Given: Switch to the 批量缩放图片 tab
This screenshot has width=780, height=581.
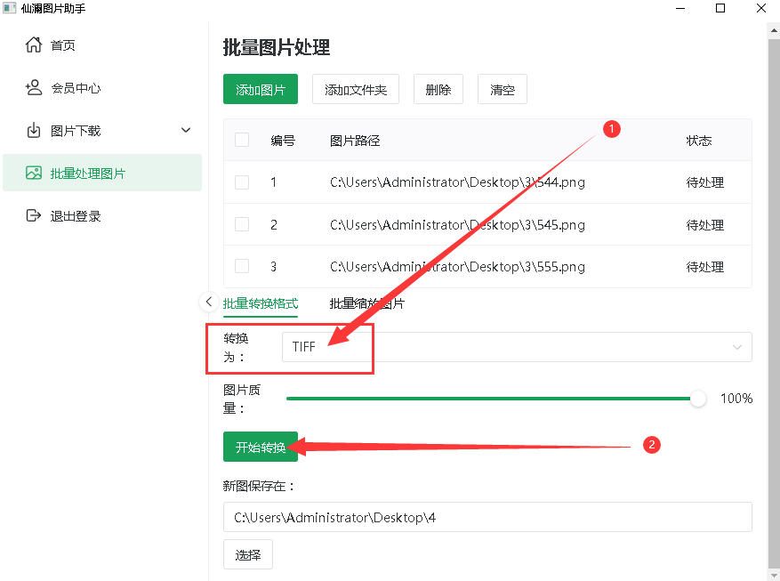Looking at the screenshot, I should 367,303.
